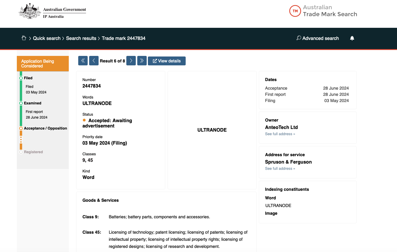Click ULTRANODE under Indexing constituents
This screenshot has width=397, height=252.
point(278,206)
